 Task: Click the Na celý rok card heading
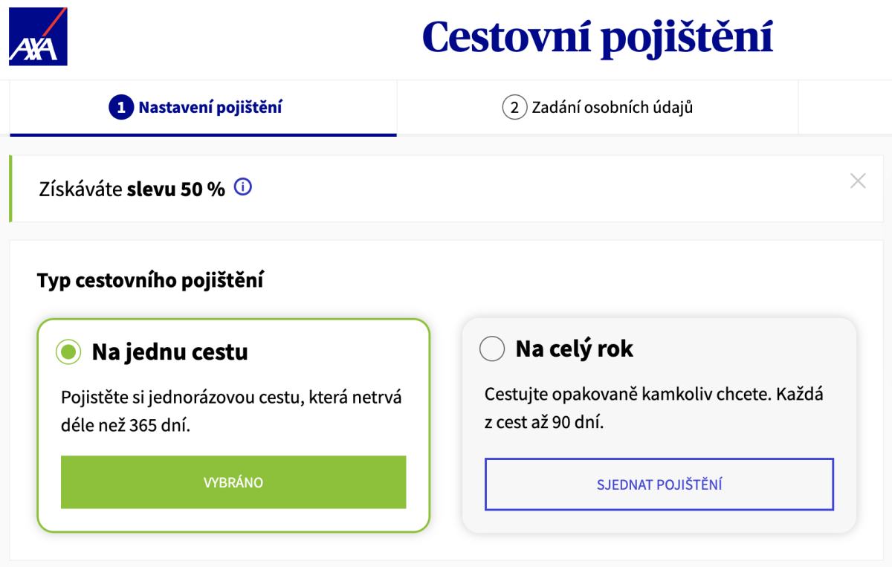point(575,348)
